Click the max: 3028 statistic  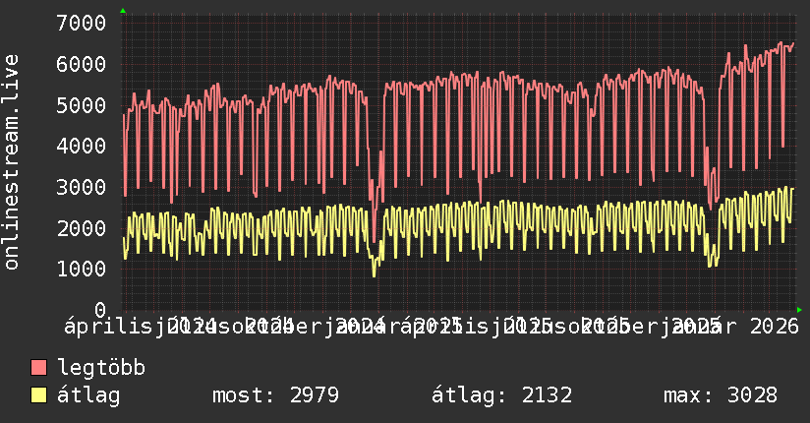click(x=721, y=395)
